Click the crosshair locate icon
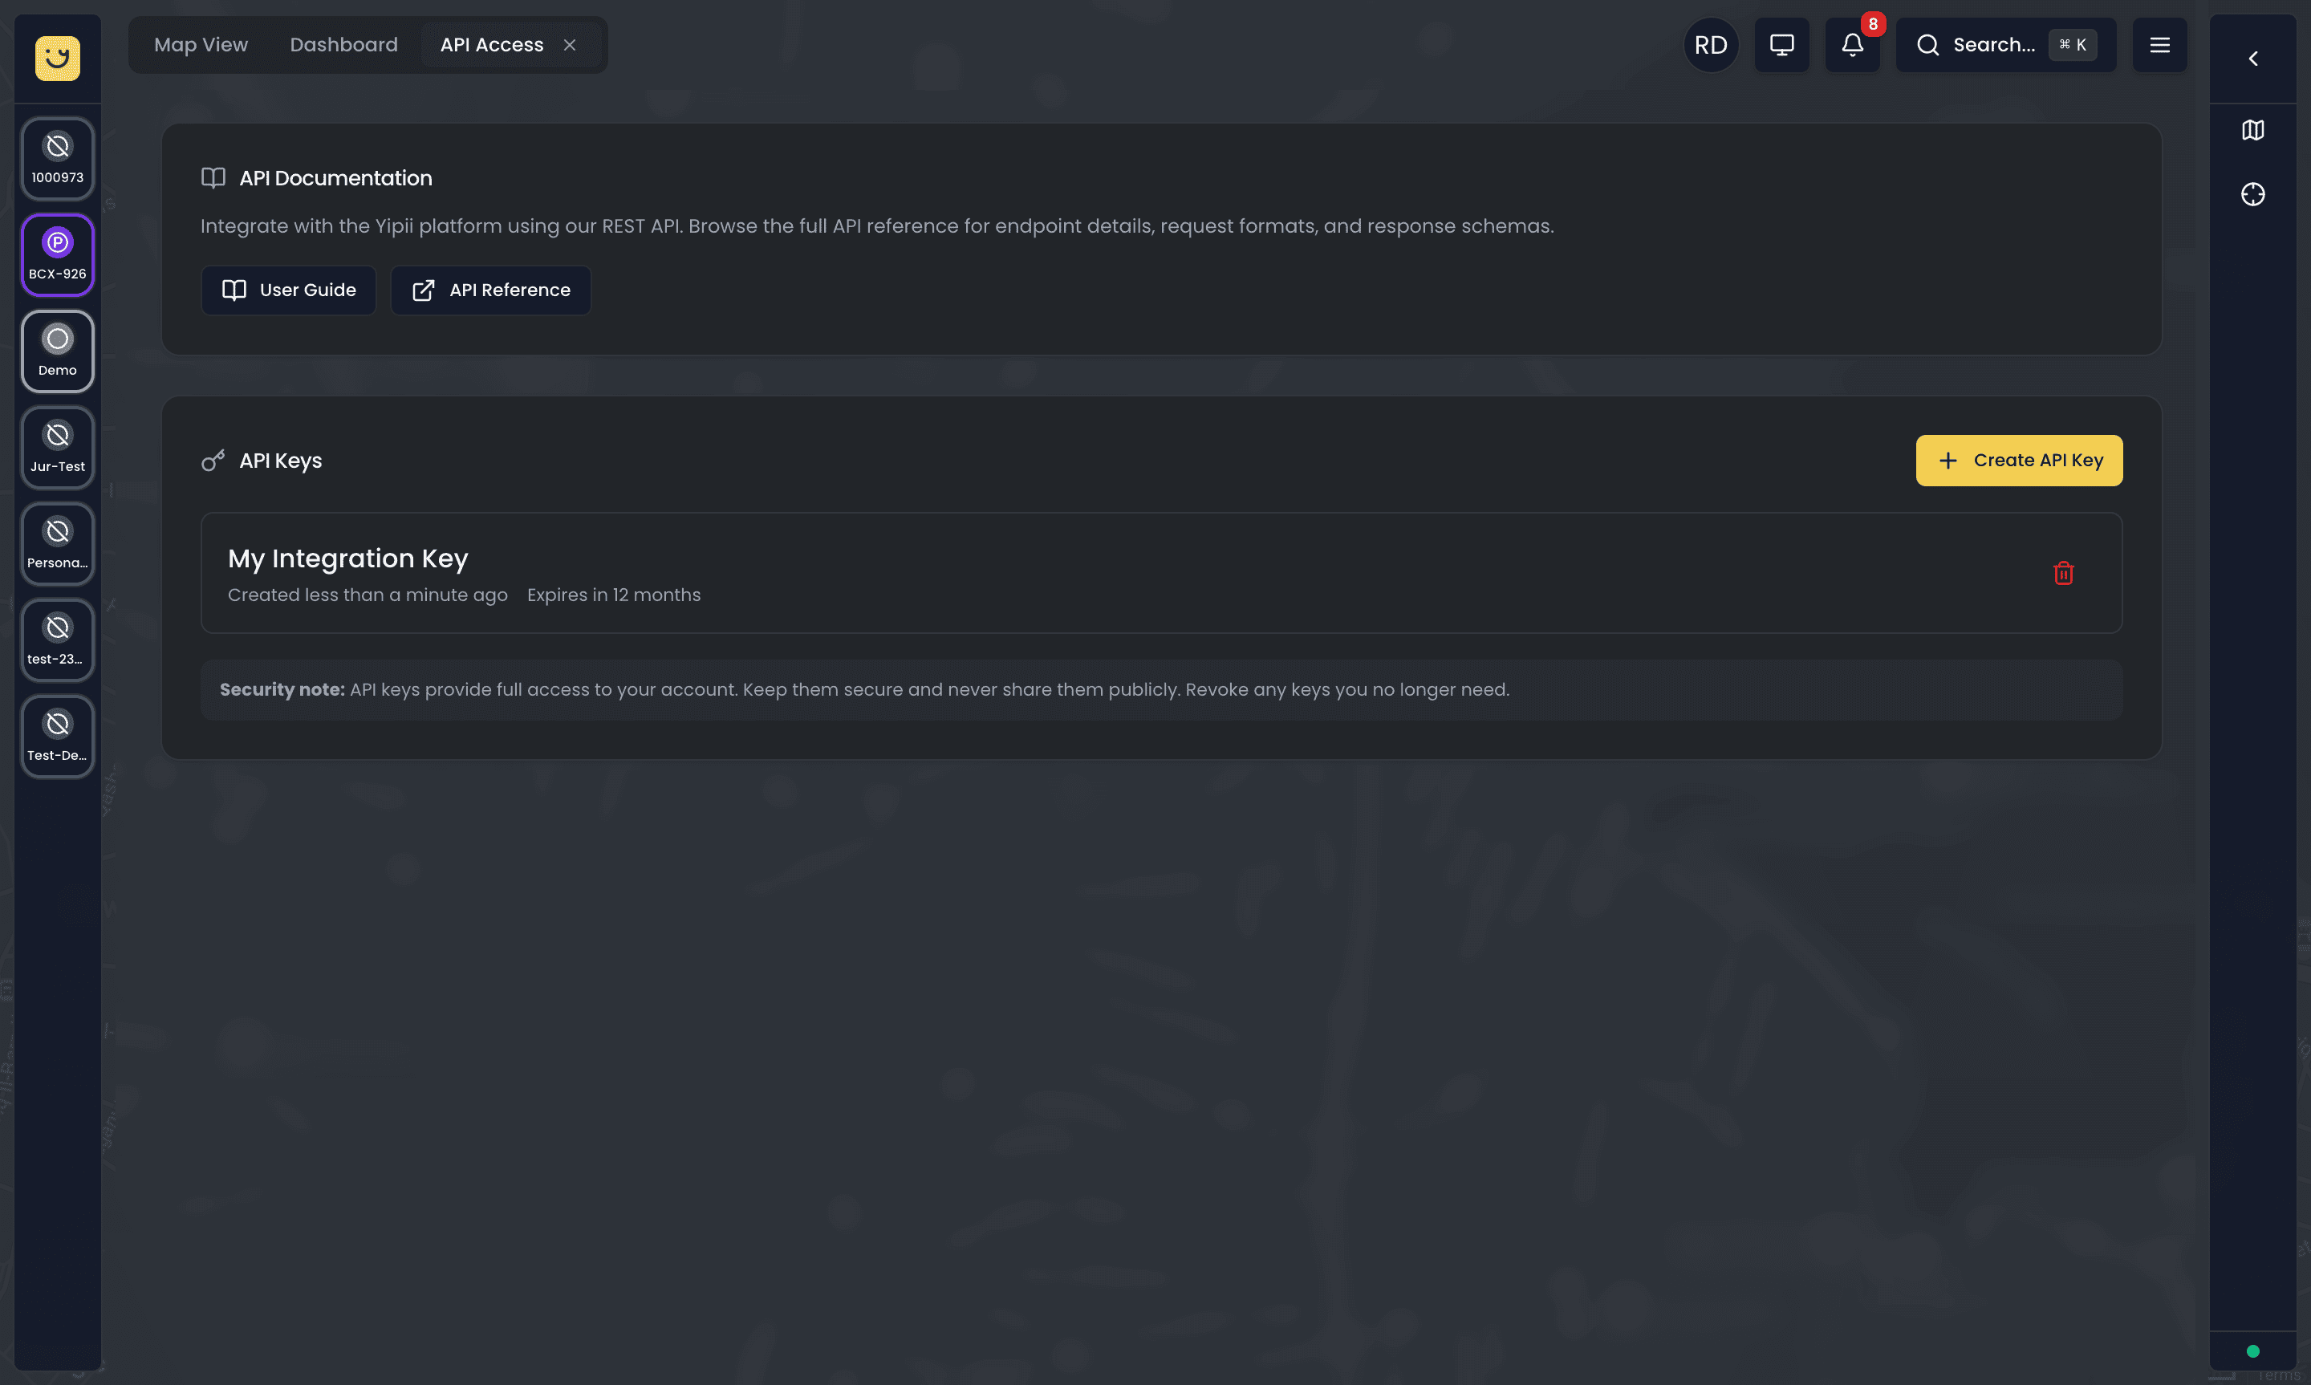The height and width of the screenshot is (1385, 2311). pyautogui.click(x=2252, y=194)
